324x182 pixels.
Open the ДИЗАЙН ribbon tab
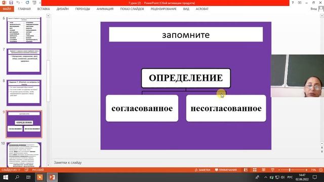coord(62,9)
